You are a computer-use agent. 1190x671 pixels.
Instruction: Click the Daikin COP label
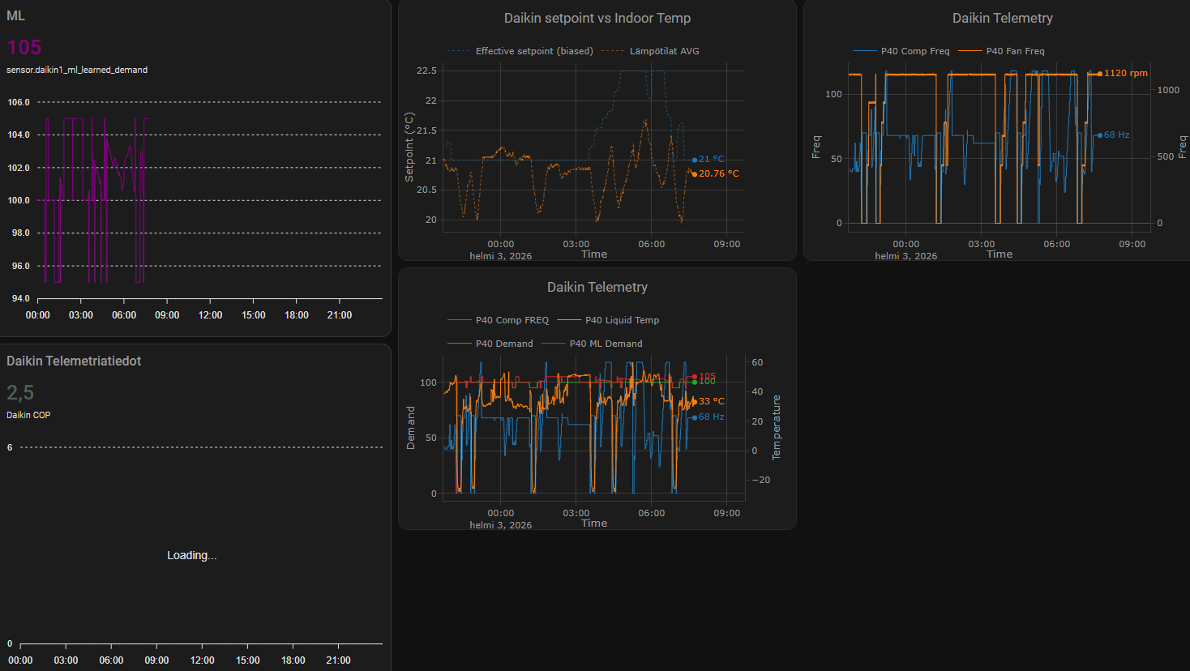tap(28, 415)
